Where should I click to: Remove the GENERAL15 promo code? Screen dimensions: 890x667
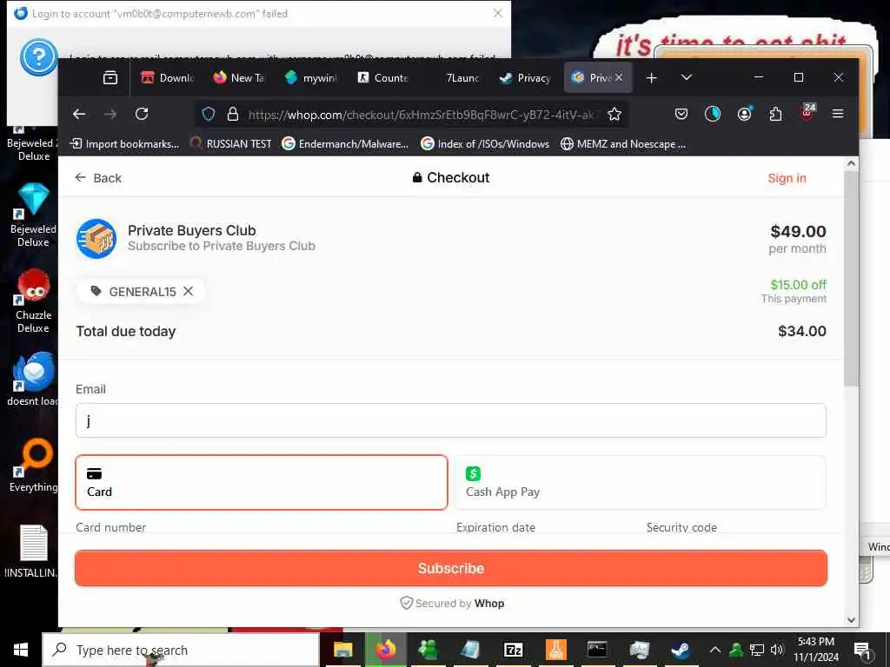[189, 291]
